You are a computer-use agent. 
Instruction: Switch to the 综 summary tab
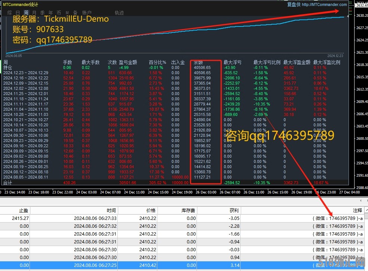9,13
